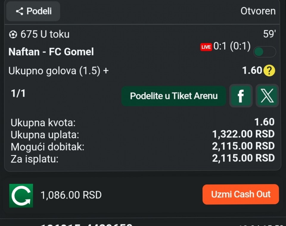
Task: Open the yellow question mark help icon
Action: click(269, 71)
